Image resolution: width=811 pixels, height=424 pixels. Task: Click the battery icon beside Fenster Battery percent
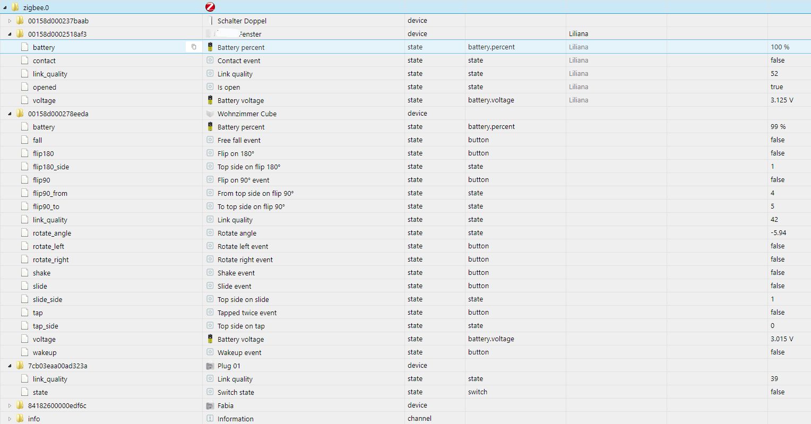point(210,47)
